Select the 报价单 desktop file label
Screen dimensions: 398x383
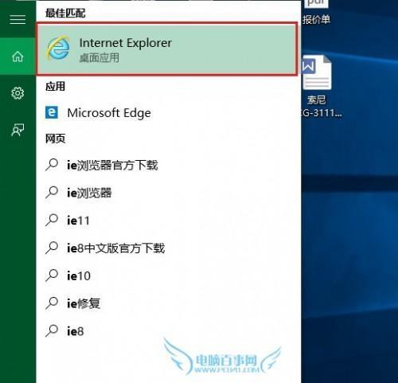[316, 19]
